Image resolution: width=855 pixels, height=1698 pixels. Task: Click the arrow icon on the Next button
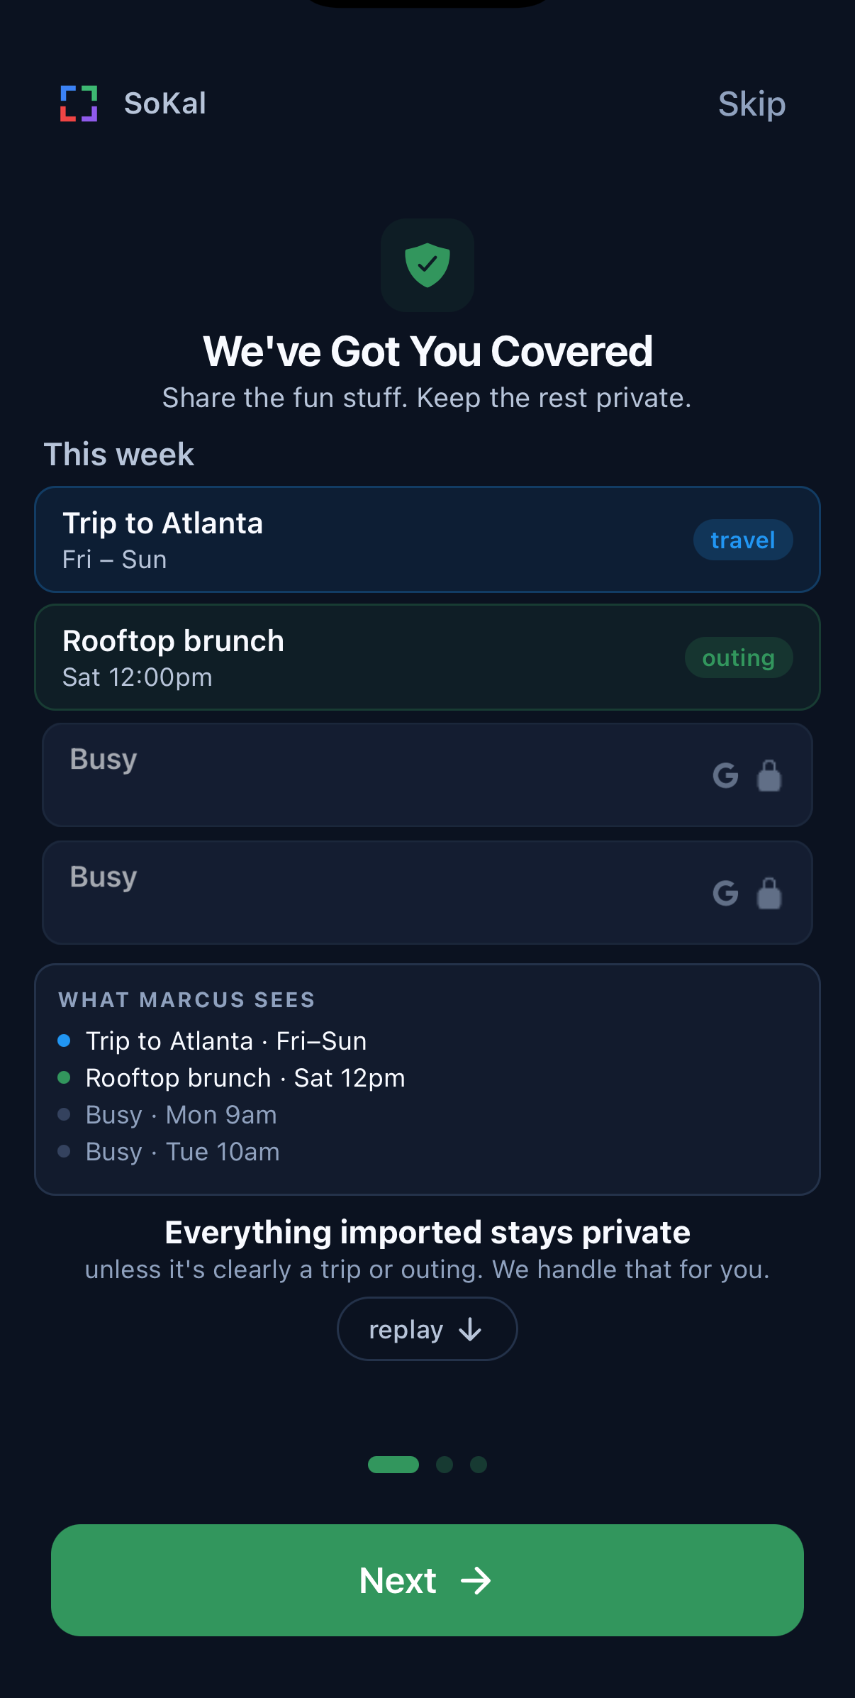(476, 1580)
